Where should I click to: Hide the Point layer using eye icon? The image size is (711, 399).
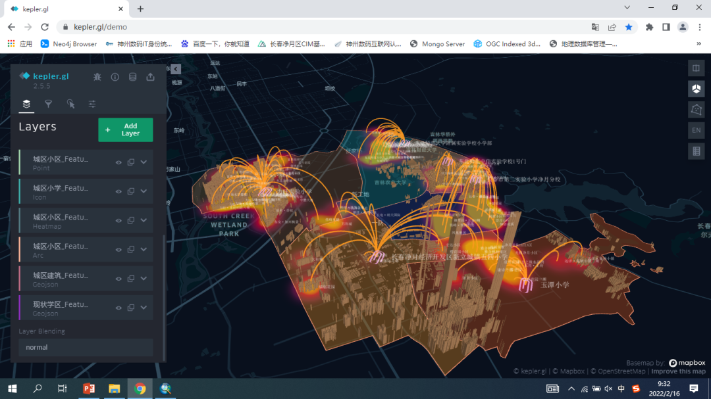118,162
